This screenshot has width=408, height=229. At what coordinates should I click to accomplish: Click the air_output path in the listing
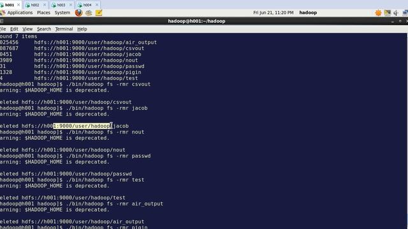click(95, 43)
